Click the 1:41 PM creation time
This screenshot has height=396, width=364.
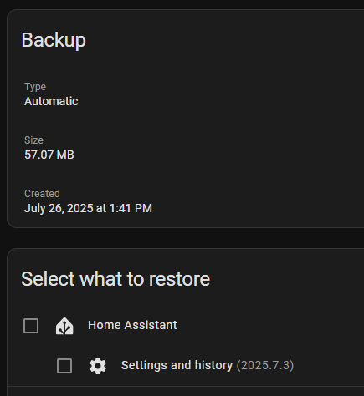tap(131, 208)
